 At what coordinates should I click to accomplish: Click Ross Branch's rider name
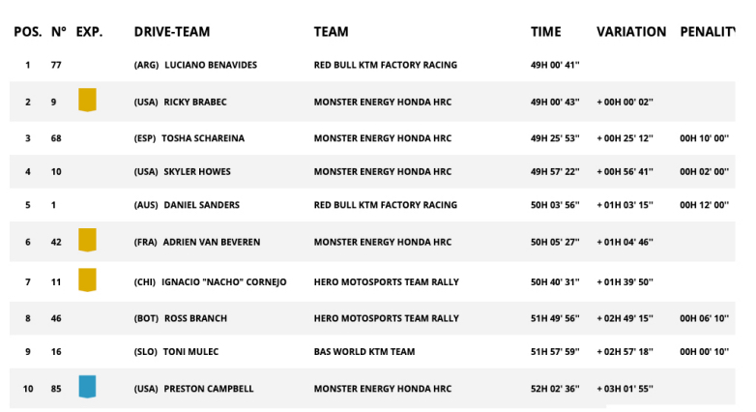(197, 318)
